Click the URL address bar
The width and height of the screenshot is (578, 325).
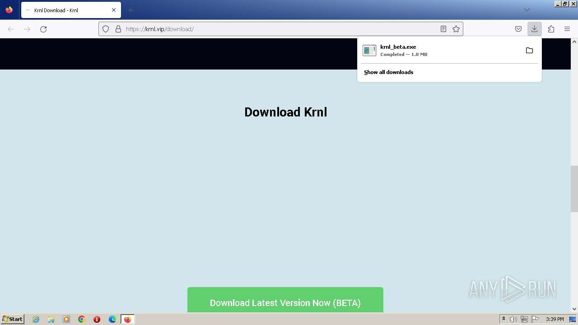tap(280, 29)
